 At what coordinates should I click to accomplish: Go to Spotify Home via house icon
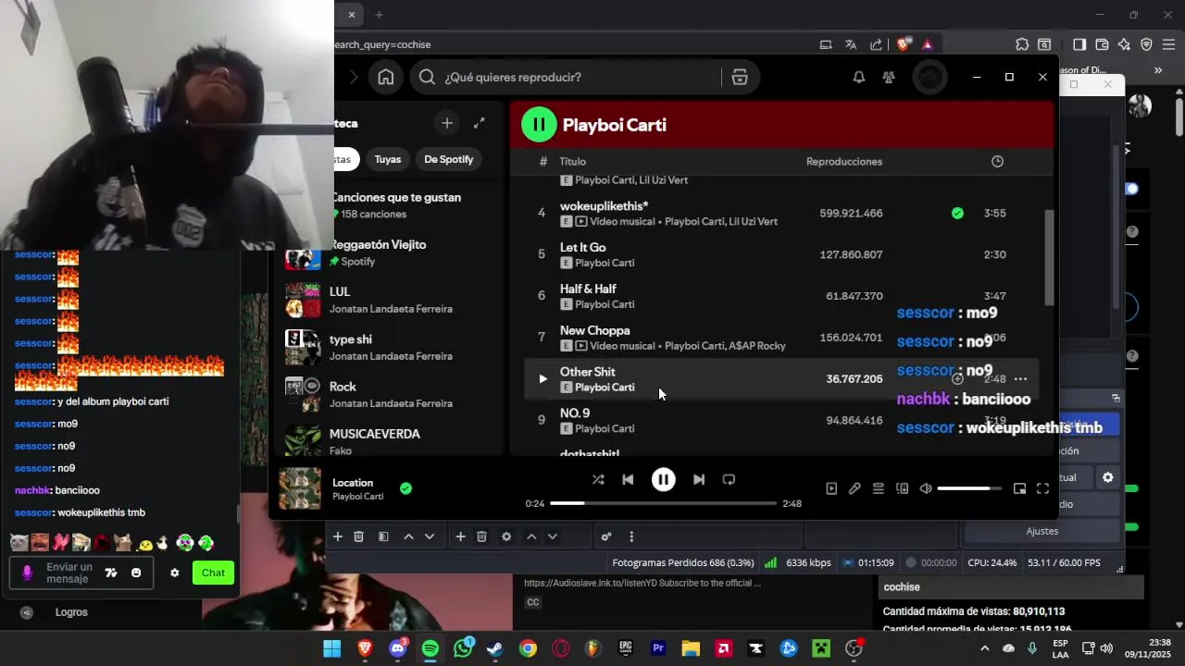tap(386, 78)
